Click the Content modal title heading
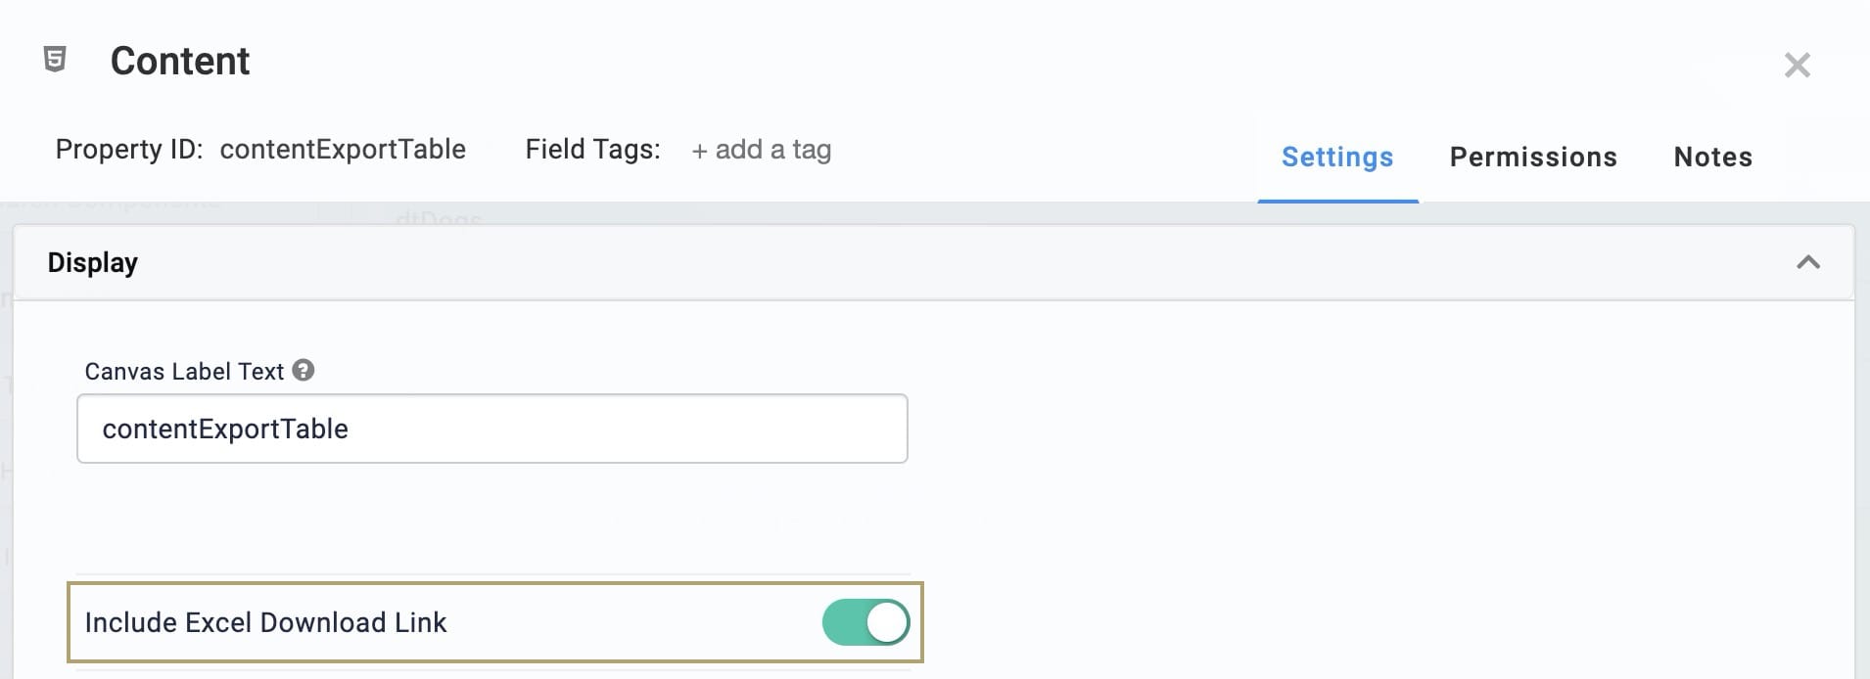The height and width of the screenshot is (679, 1870). pyautogui.click(x=180, y=61)
